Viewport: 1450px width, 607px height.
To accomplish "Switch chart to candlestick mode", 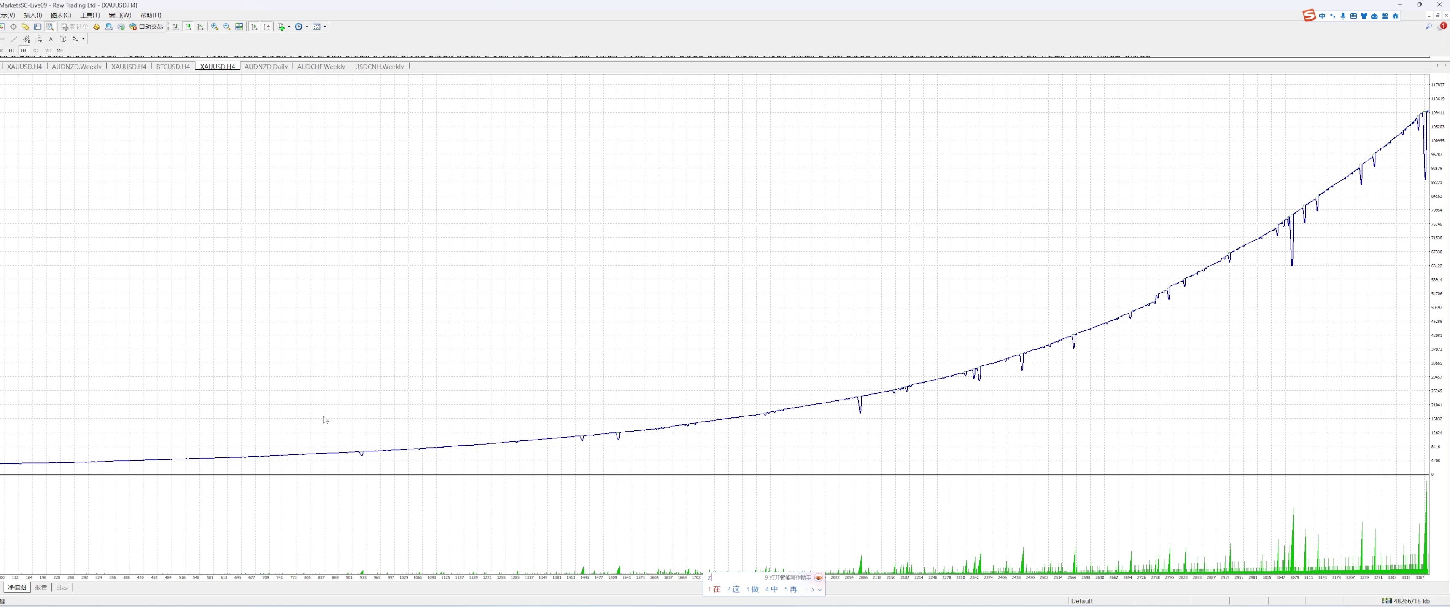I will (x=188, y=27).
